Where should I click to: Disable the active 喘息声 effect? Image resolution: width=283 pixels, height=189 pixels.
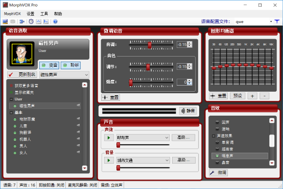coord(217,156)
